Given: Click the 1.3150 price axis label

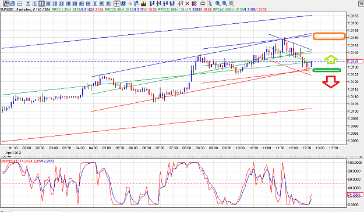Looking at the screenshot, I should pyautogui.click(x=353, y=38).
